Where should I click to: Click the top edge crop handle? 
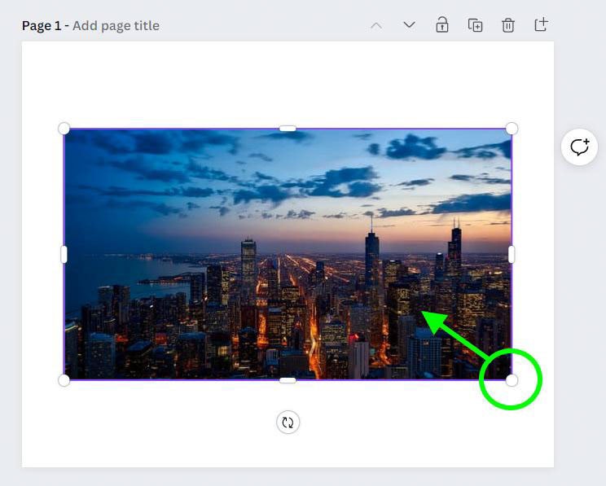(x=288, y=129)
